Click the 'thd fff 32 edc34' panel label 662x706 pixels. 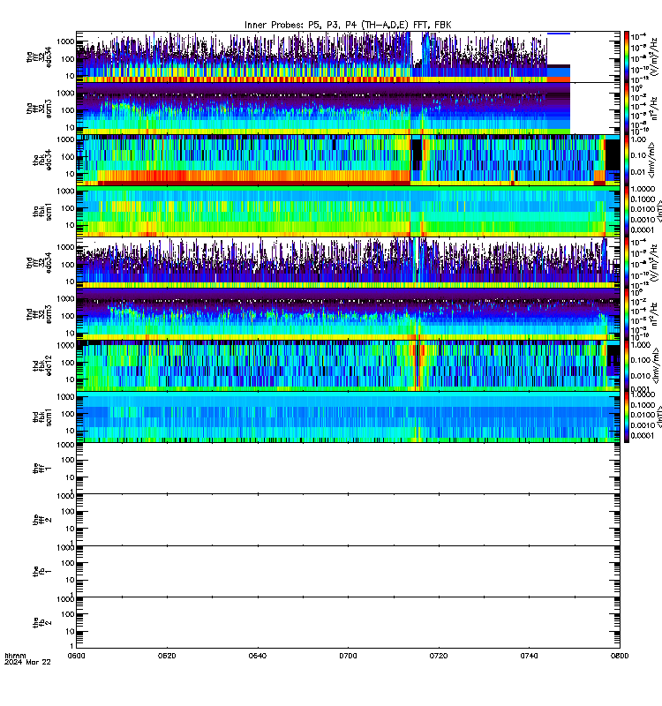pyautogui.click(x=39, y=262)
